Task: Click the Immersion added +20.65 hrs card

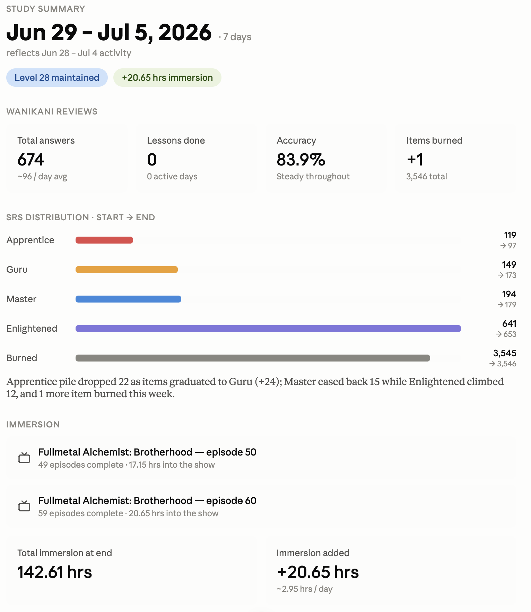Action: 391,571
